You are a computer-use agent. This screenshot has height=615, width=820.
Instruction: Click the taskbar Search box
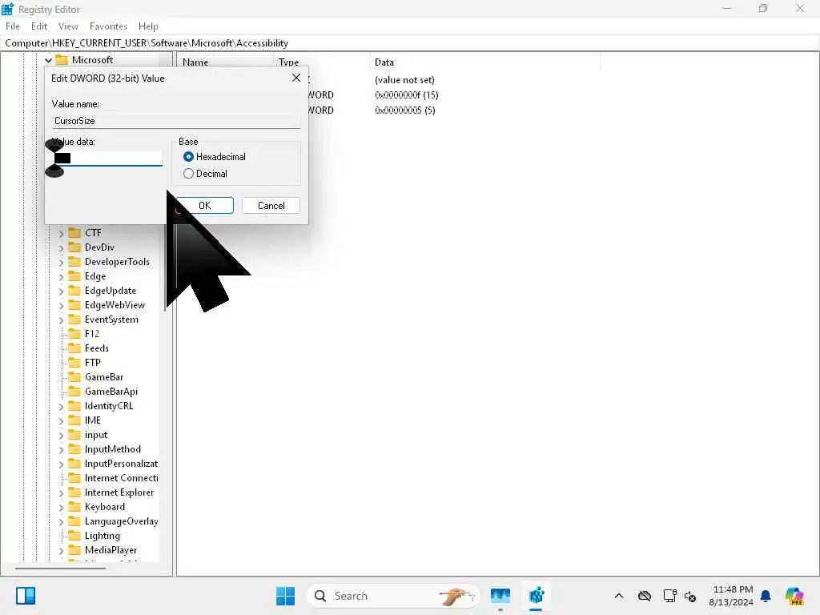coord(393,596)
